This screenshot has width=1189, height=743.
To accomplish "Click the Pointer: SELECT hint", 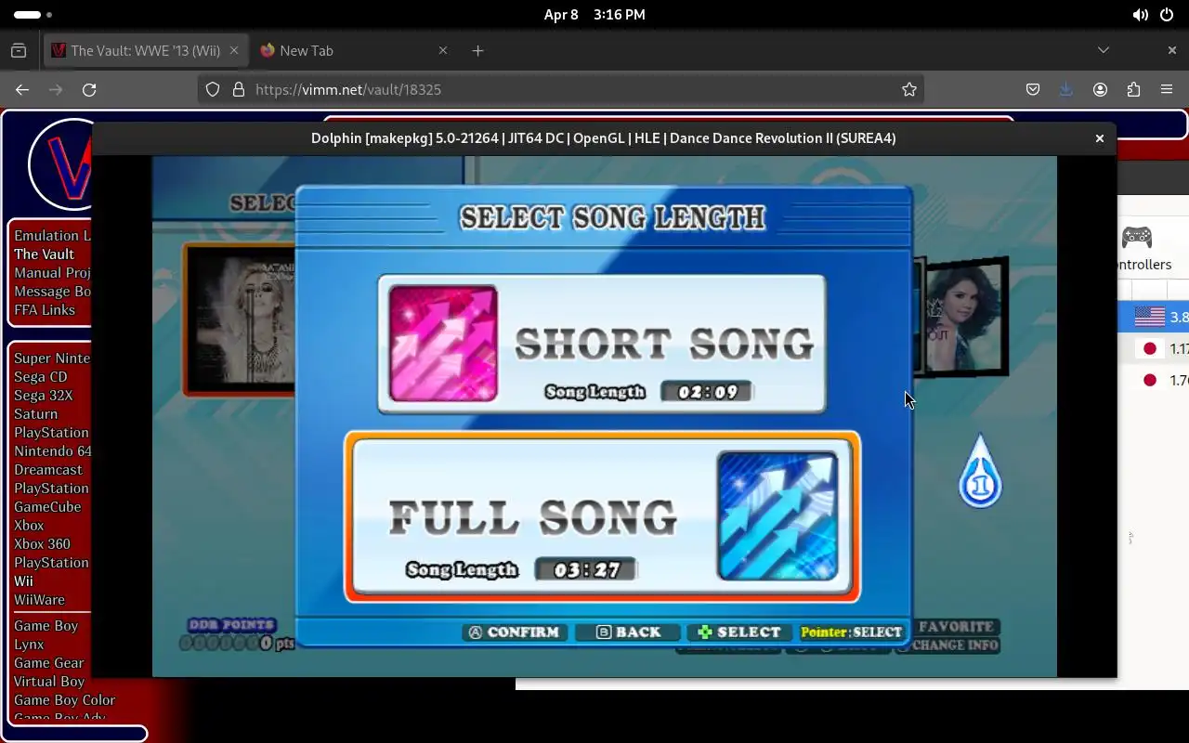I will click(x=851, y=632).
